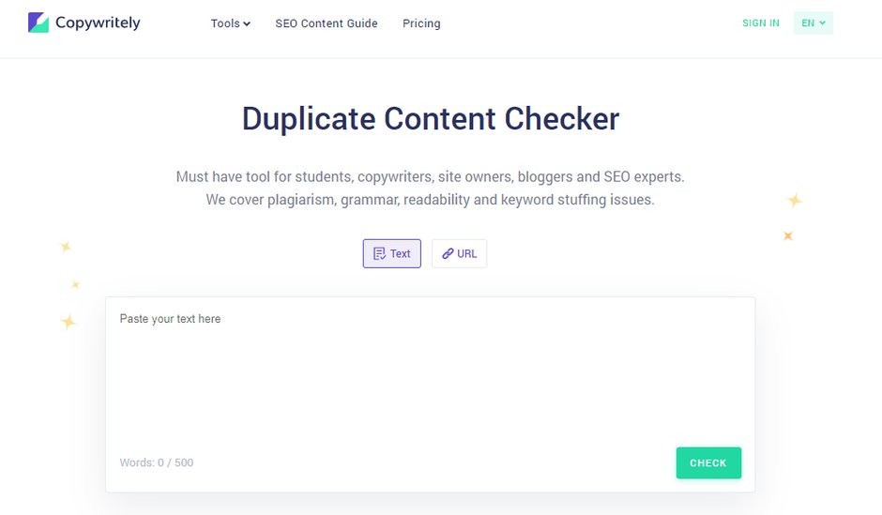
Task: Click the Copywritely brand name text
Action: (98, 23)
